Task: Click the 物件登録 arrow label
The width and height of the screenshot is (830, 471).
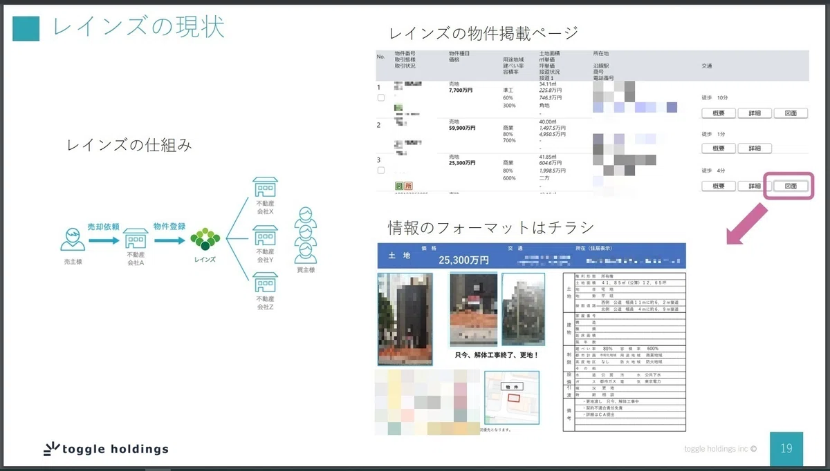Action: pyautogui.click(x=170, y=227)
